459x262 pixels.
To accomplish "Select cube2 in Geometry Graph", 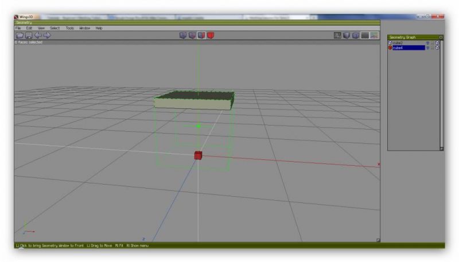I will [x=399, y=43].
